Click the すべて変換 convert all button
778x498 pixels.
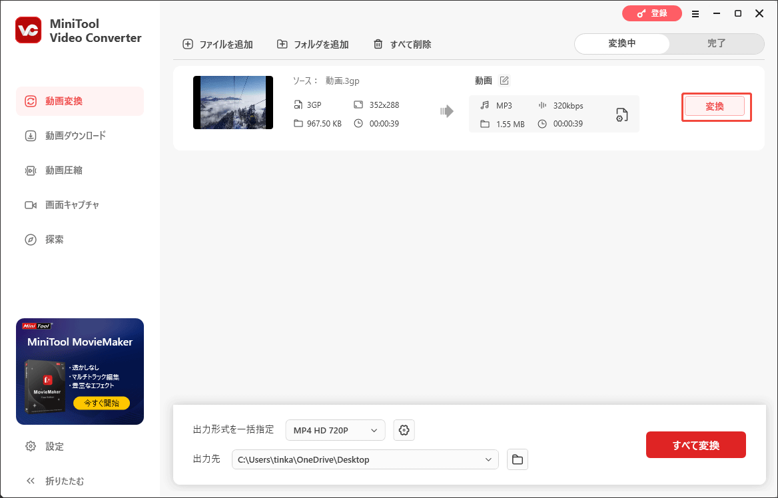pyautogui.click(x=695, y=445)
